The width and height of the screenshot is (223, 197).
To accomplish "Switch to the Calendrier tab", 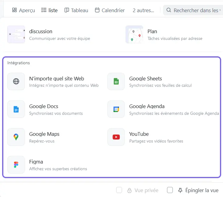I will click(110, 10).
